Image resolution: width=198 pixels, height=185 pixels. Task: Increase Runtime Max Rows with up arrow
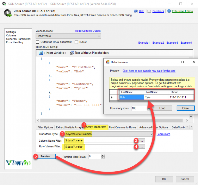(x=103, y=155)
